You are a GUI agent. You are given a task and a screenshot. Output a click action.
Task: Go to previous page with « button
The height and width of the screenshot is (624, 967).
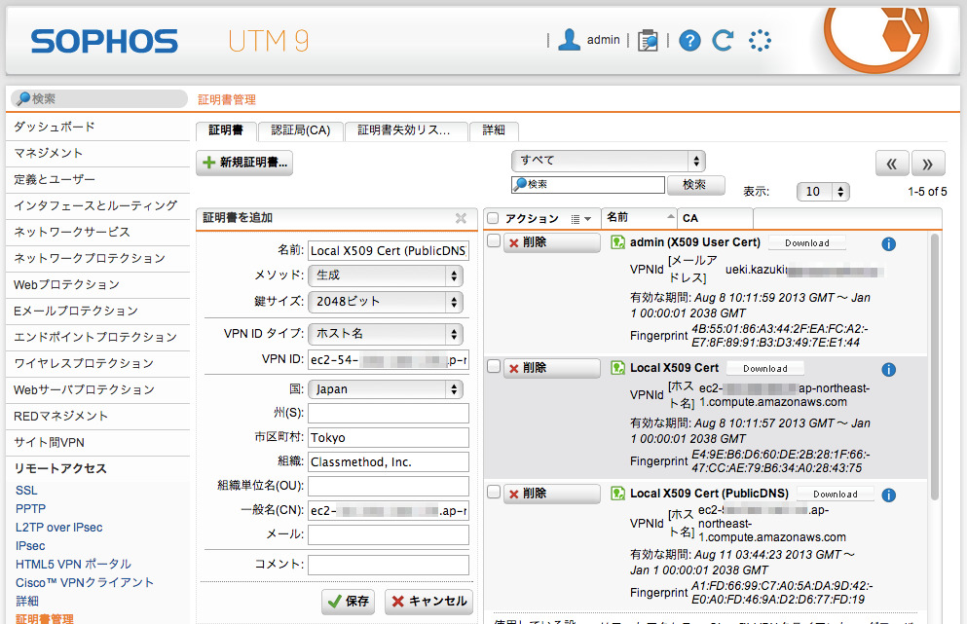tap(892, 164)
